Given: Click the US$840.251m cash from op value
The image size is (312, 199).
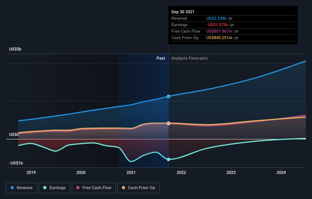Looking at the screenshot, I should (219, 38).
